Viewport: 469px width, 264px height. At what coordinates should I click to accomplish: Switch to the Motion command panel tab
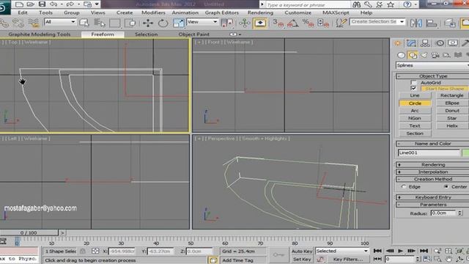tap(440, 43)
